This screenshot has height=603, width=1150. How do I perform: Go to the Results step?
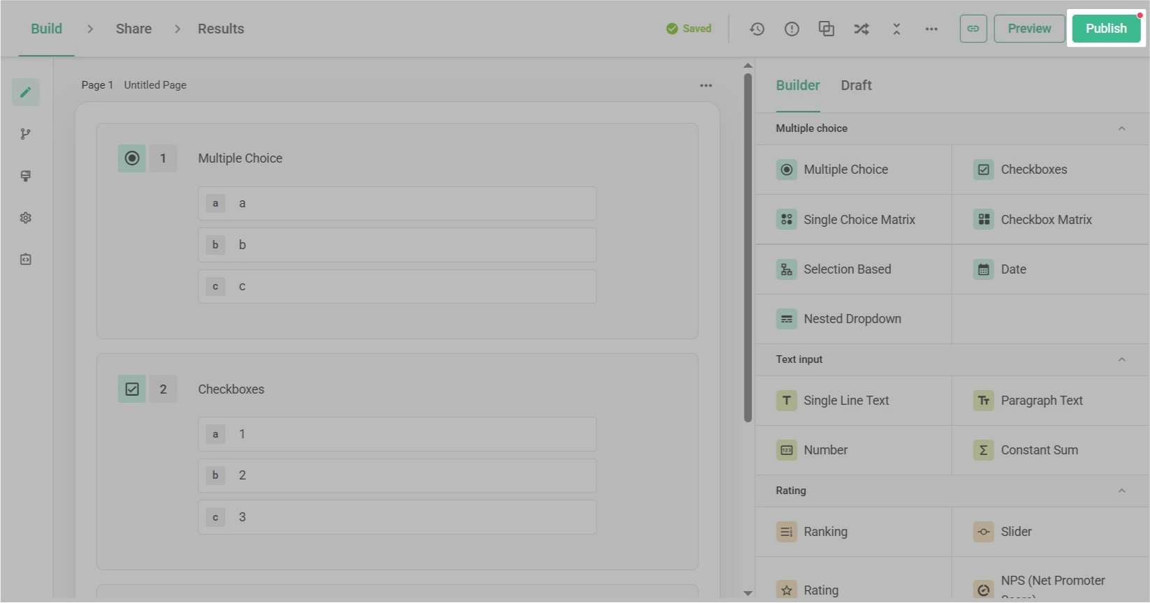(221, 29)
